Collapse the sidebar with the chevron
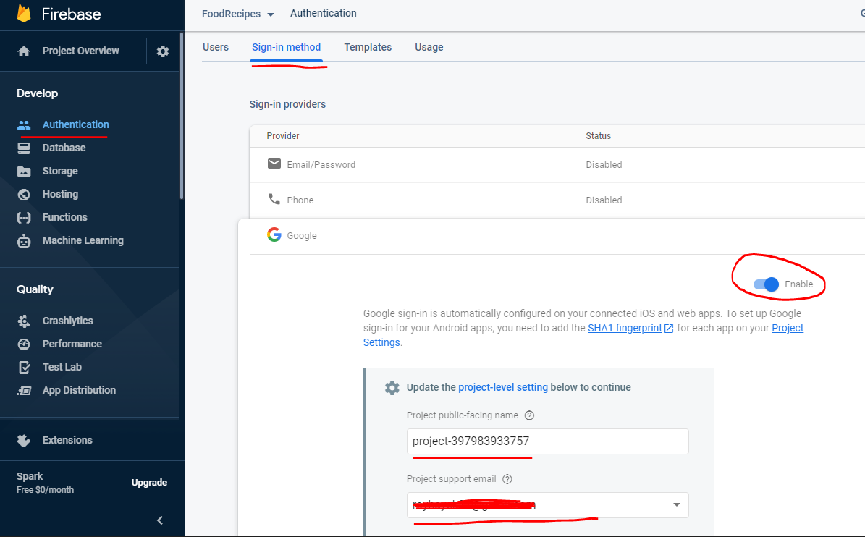Screen dimensions: 865x537 [160, 520]
